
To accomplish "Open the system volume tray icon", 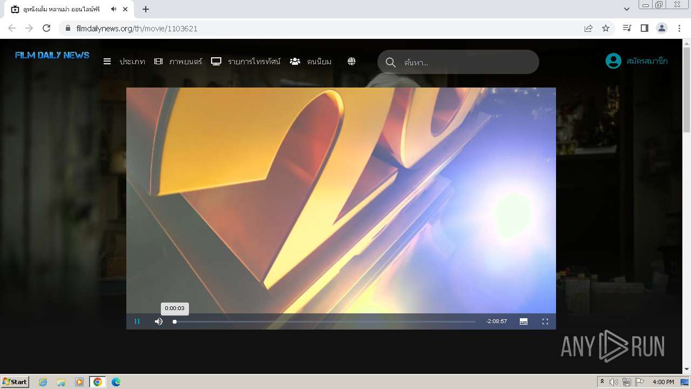I will click(x=614, y=382).
